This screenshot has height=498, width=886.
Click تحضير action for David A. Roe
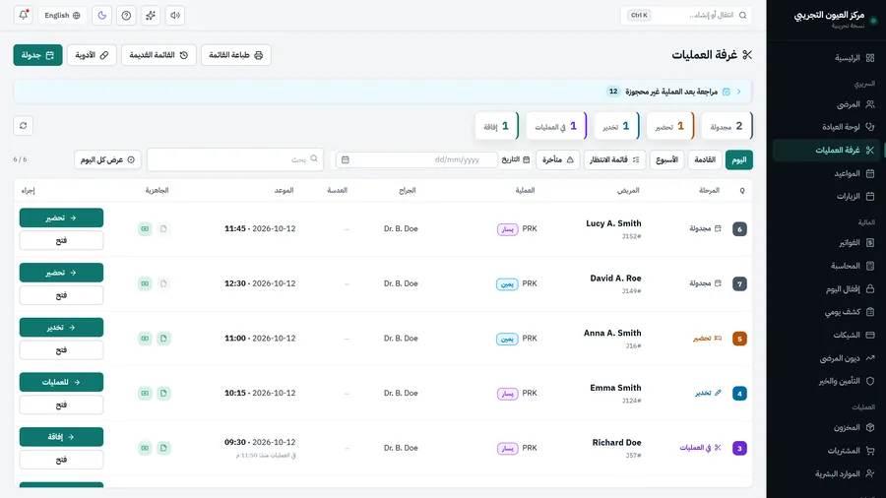click(x=61, y=273)
